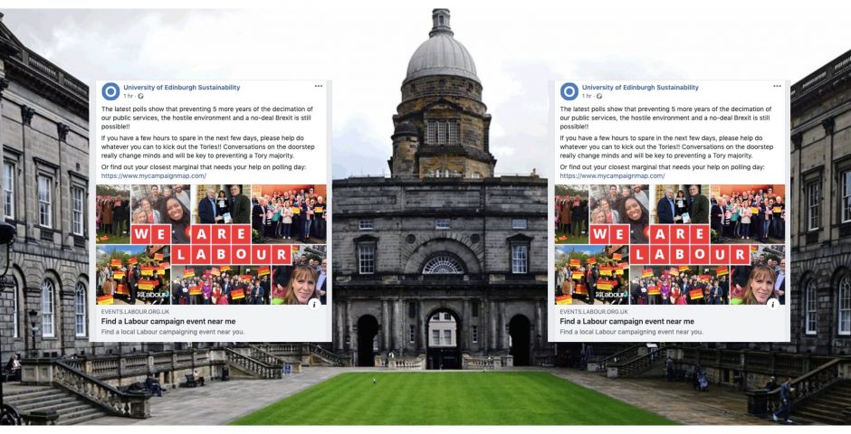Click '1 hr' timestamp on left post
Image resolution: width=851 pixels, height=434 pixels.
tap(128, 96)
